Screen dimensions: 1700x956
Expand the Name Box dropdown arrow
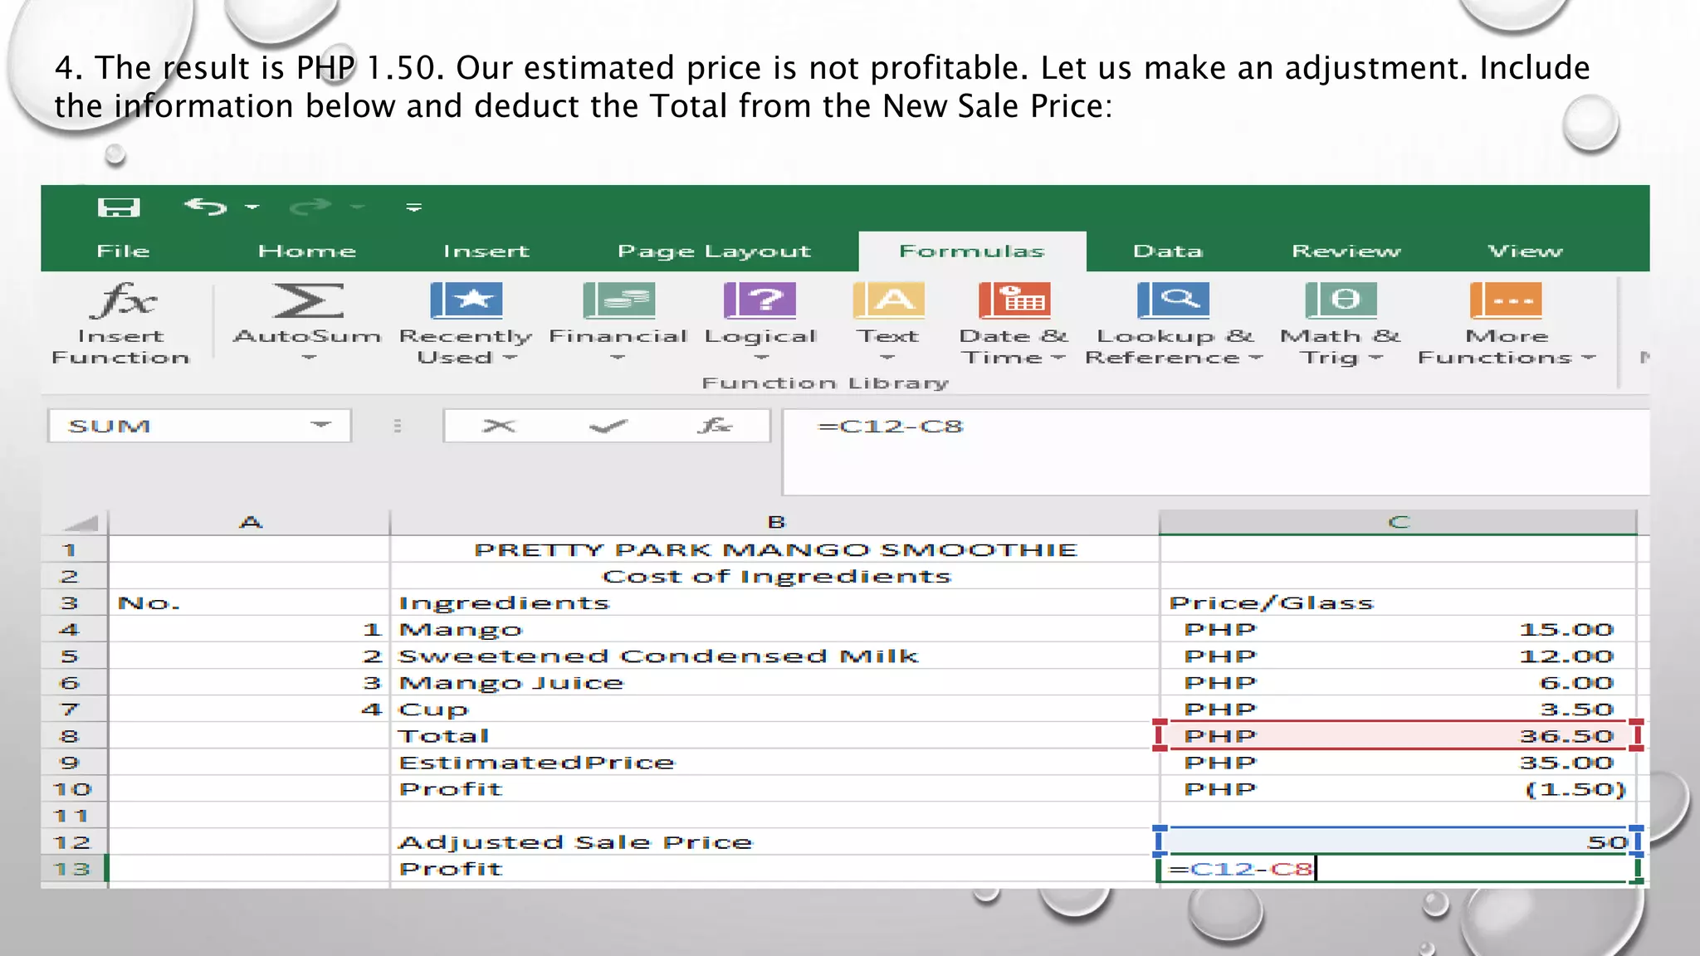point(321,425)
